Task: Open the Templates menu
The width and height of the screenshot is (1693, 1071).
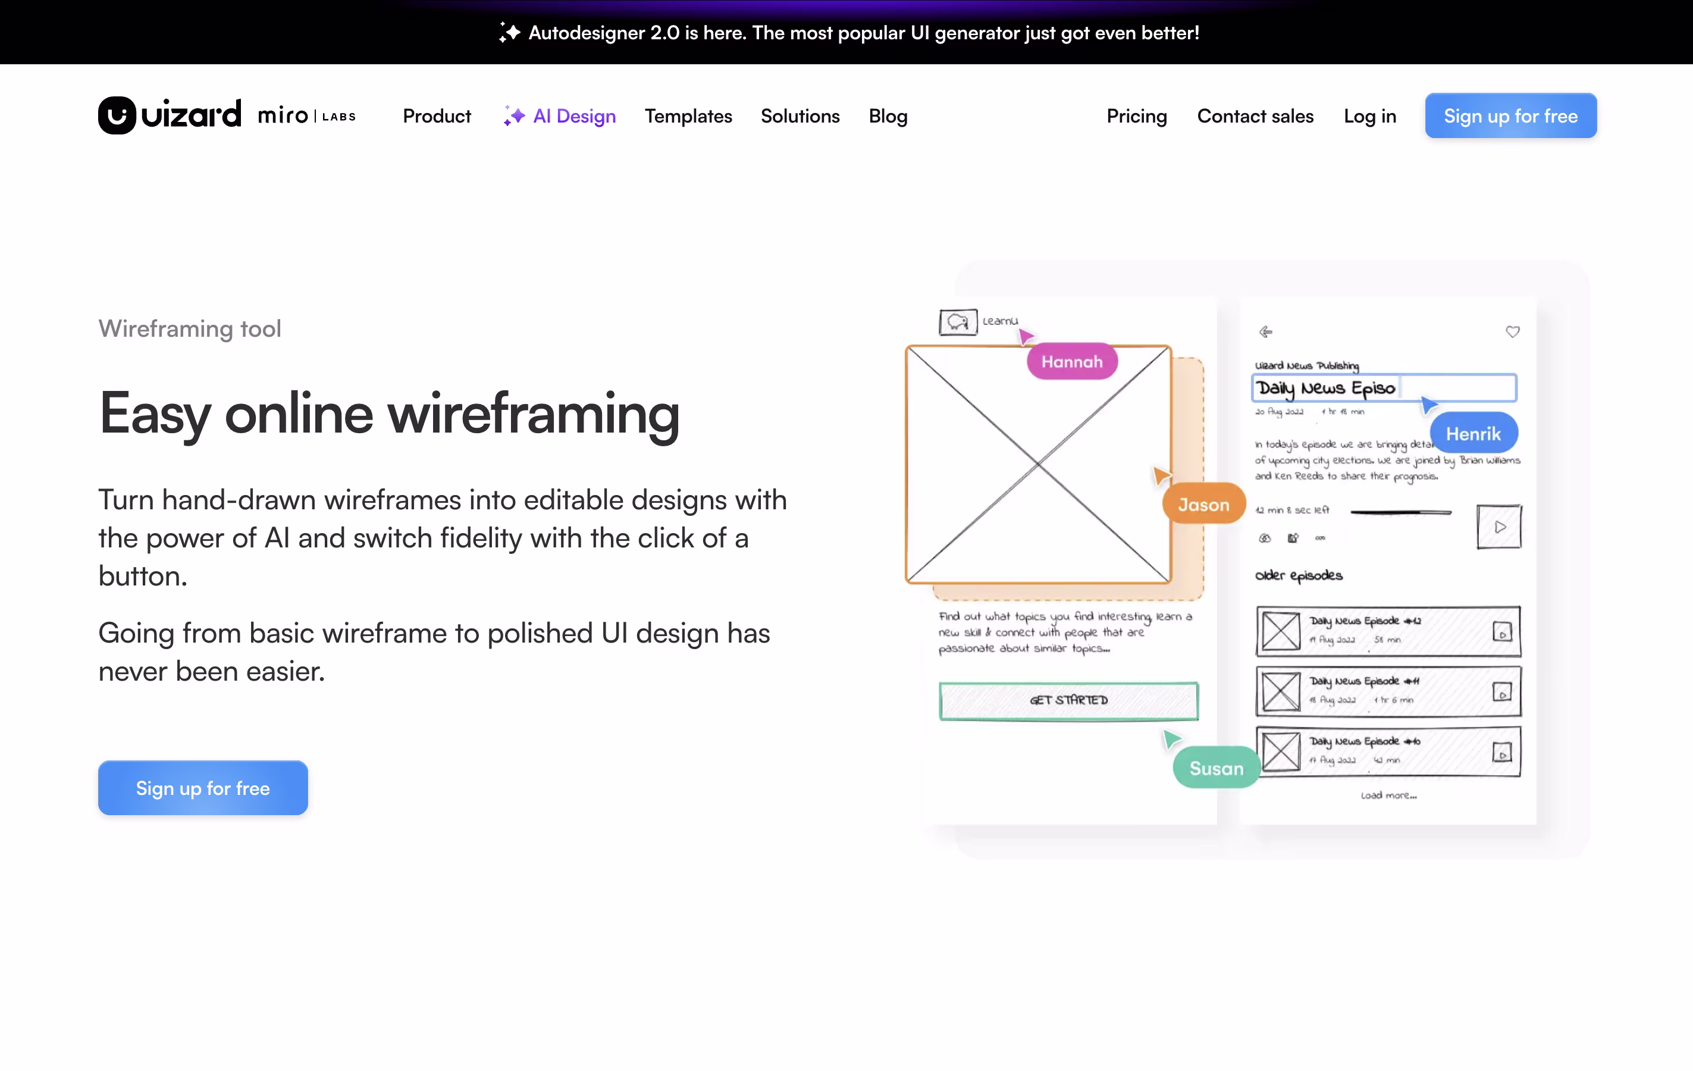Action: 688,116
